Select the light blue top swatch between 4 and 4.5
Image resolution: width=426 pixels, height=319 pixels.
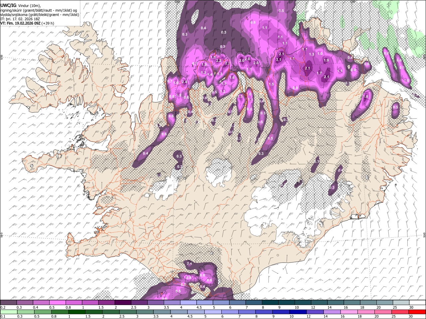point(188,303)
